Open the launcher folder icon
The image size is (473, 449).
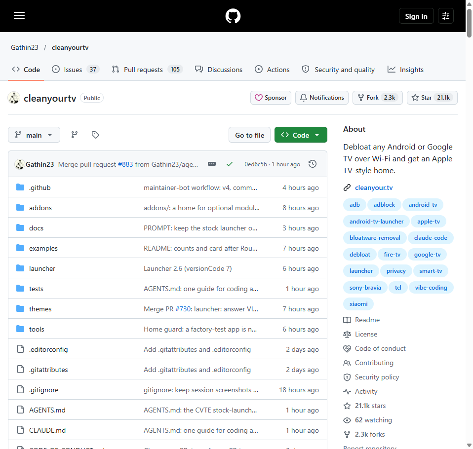(x=20, y=268)
